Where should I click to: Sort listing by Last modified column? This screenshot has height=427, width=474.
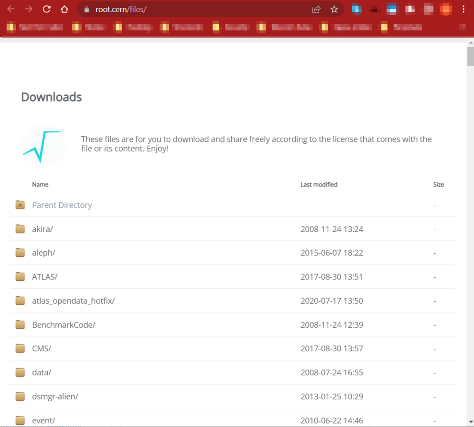pyautogui.click(x=318, y=184)
